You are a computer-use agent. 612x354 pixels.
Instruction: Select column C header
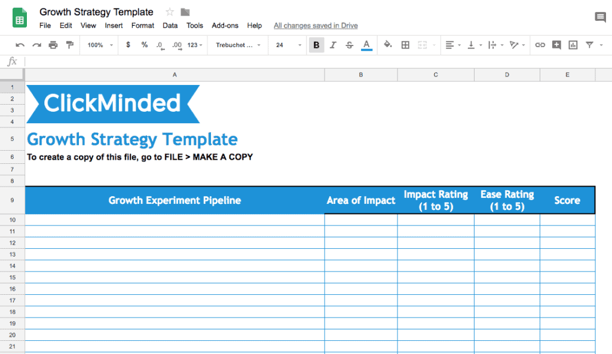pos(436,75)
